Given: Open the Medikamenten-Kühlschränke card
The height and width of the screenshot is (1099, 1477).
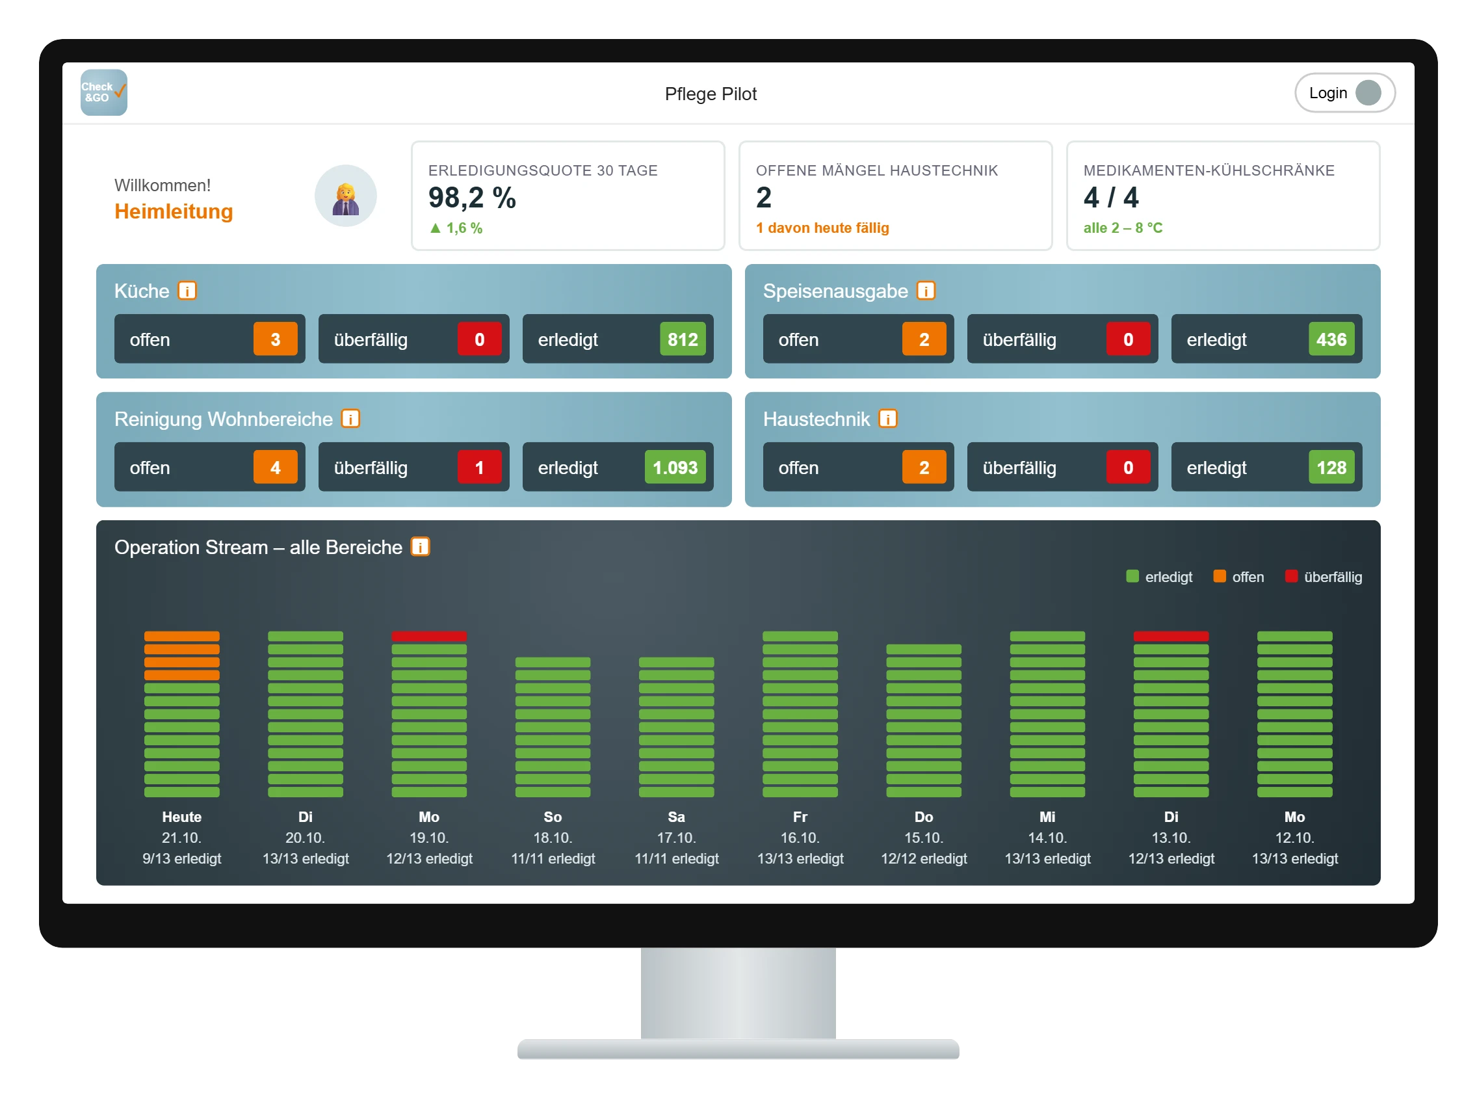Looking at the screenshot, I should pos(1223,196).
